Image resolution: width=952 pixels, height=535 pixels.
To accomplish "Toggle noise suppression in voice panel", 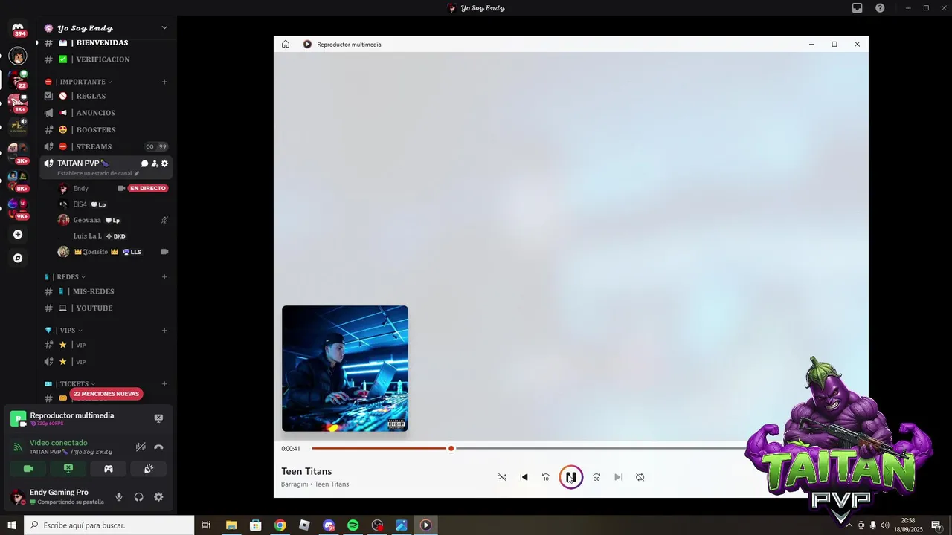I will click(x=141, y=447).
